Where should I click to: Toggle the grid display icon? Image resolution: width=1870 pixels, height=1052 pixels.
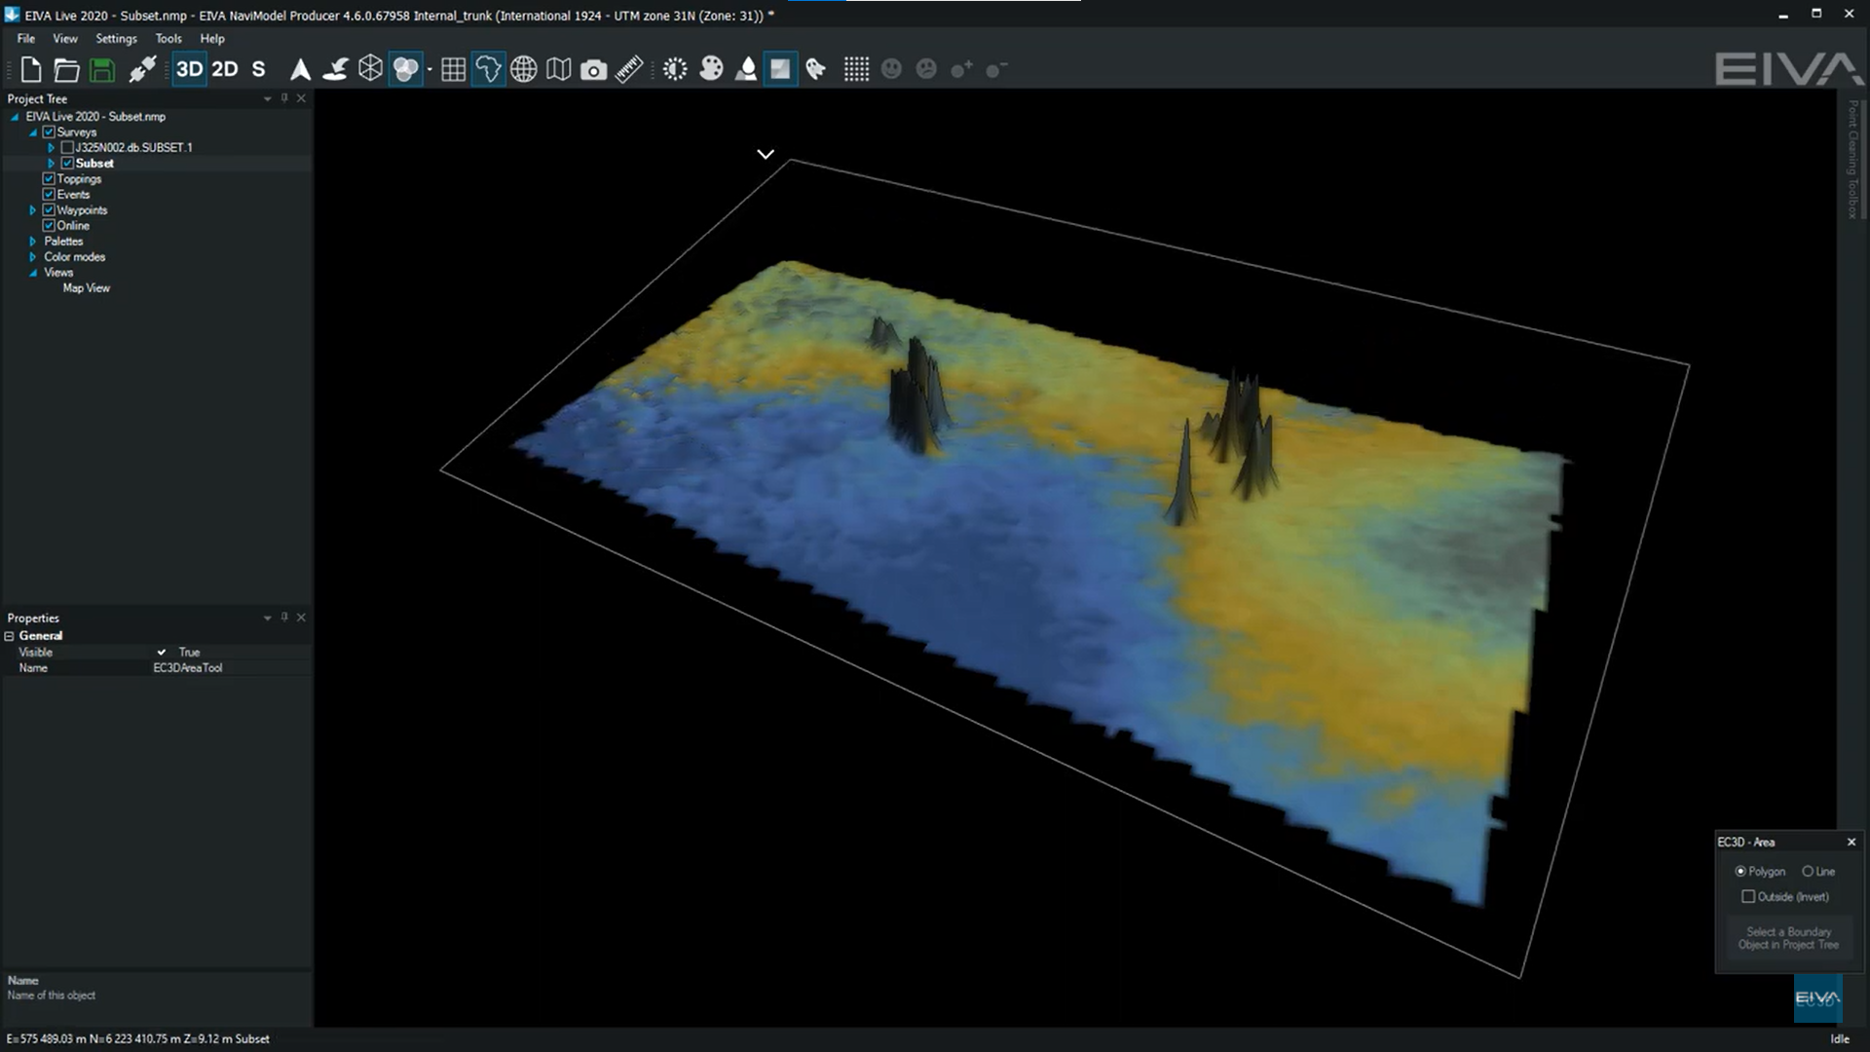(x=453, y=69)
